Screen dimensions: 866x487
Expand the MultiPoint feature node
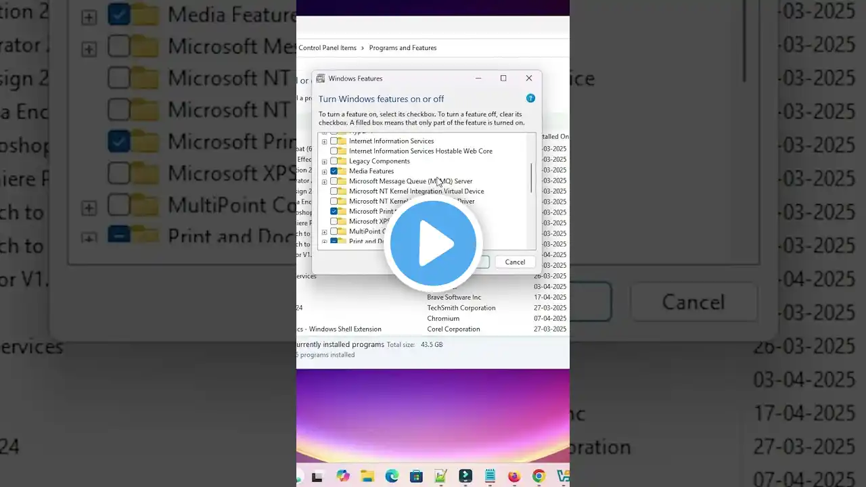point(325,231)
